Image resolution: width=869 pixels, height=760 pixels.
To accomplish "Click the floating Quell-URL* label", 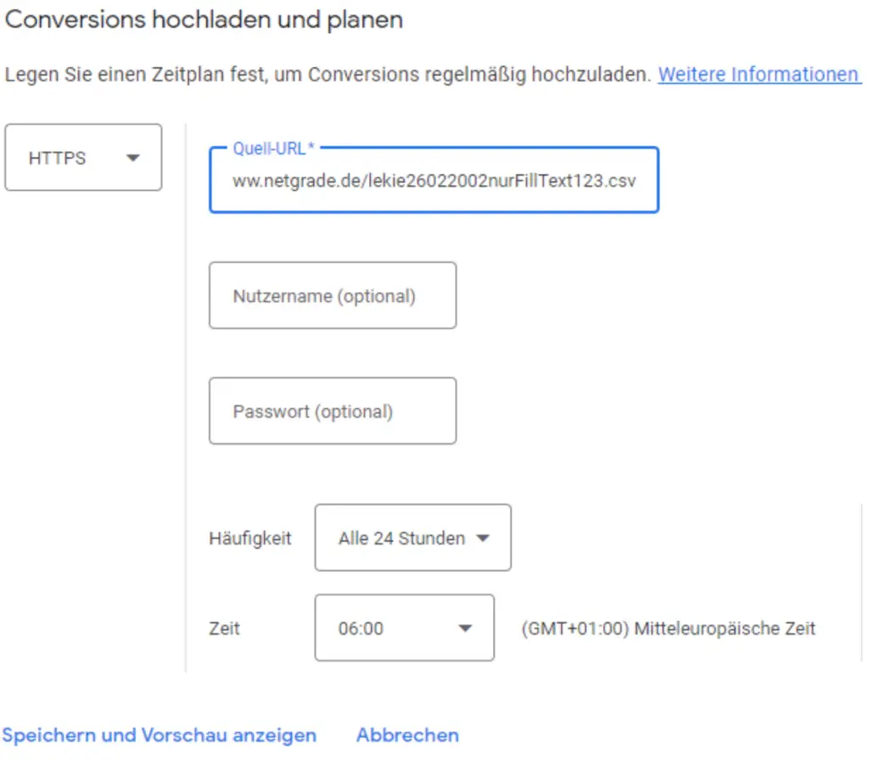I will [274, 148].
